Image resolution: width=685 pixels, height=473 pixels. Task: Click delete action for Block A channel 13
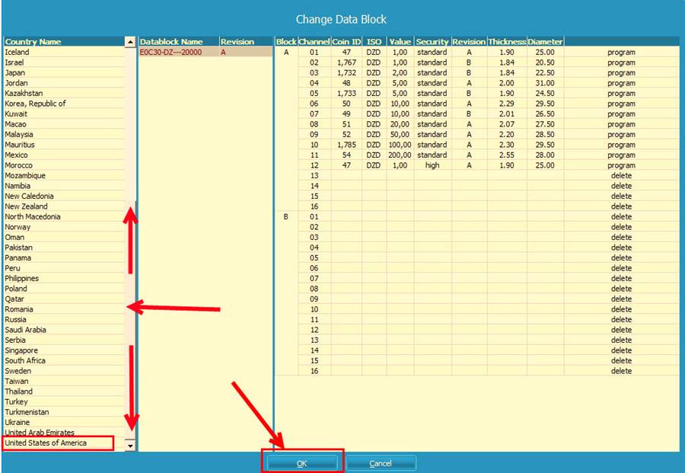[621, 175]
